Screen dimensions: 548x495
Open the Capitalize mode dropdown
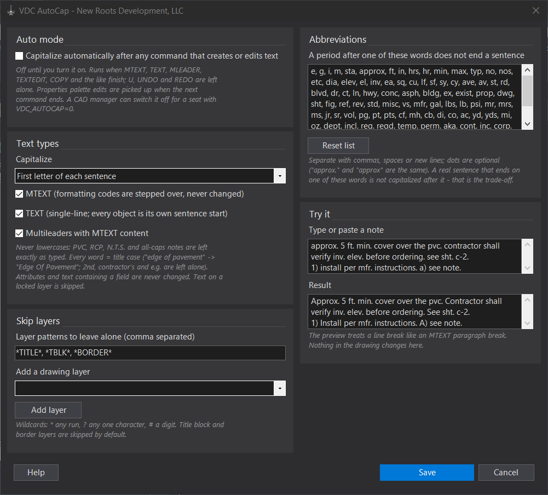click(151, 176)
